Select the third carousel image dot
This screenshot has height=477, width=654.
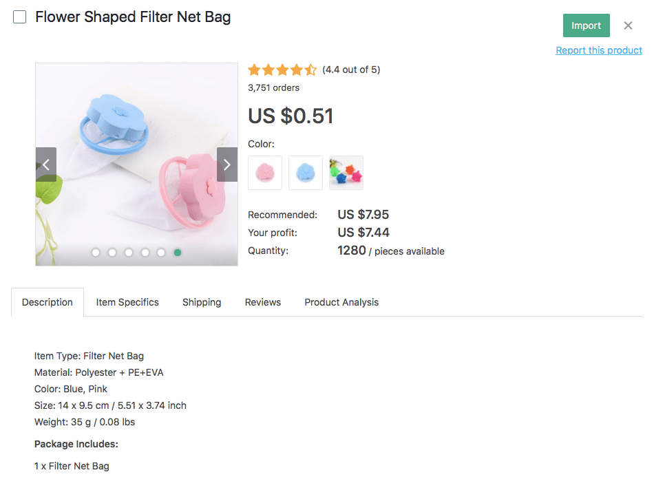pyautogui.click(x=129, y=253)
